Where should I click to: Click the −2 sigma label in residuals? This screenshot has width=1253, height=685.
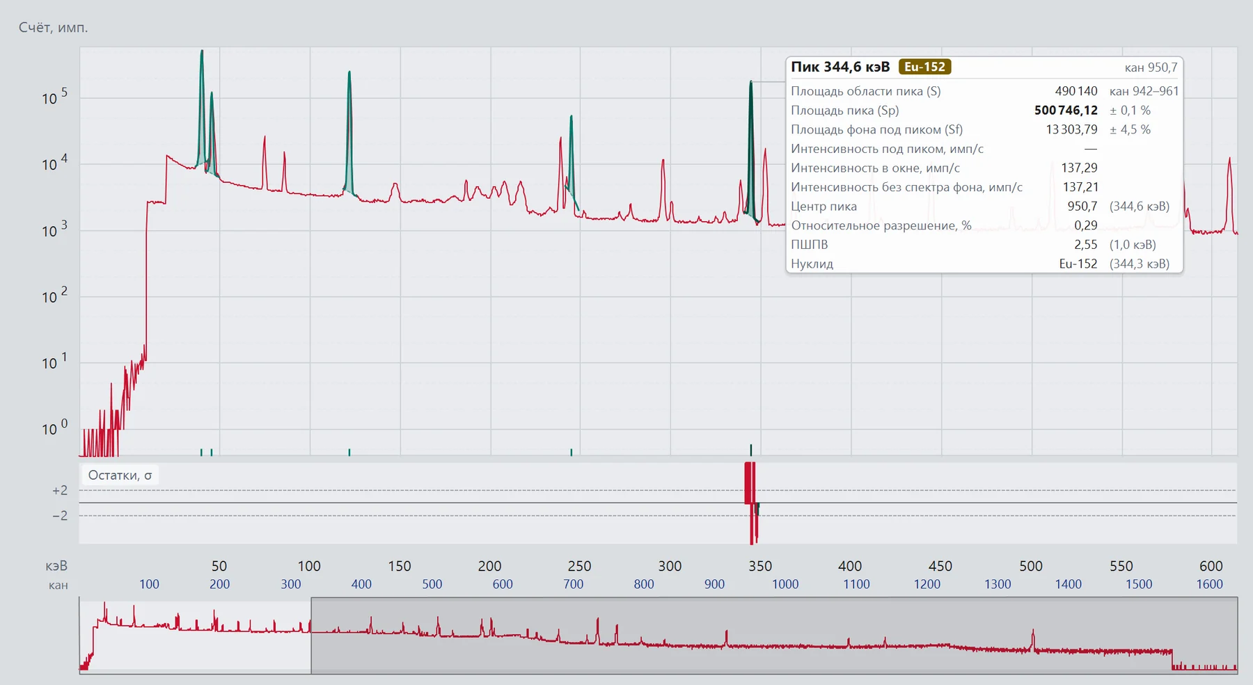(x=60, y=515)
